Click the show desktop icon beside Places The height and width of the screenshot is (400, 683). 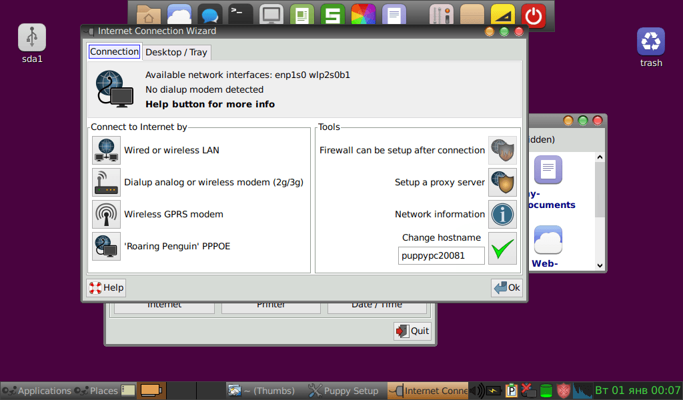[x=128, y=391]
